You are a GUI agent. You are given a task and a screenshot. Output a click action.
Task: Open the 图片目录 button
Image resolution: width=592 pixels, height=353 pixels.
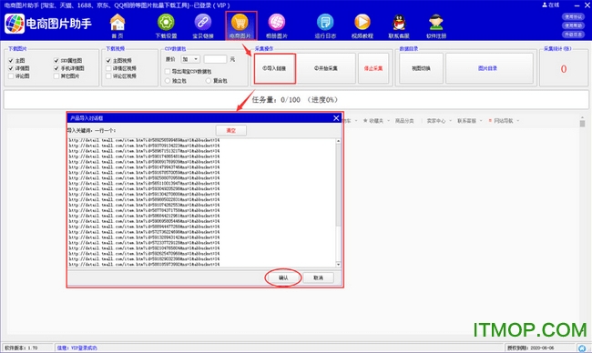(489, 68)
